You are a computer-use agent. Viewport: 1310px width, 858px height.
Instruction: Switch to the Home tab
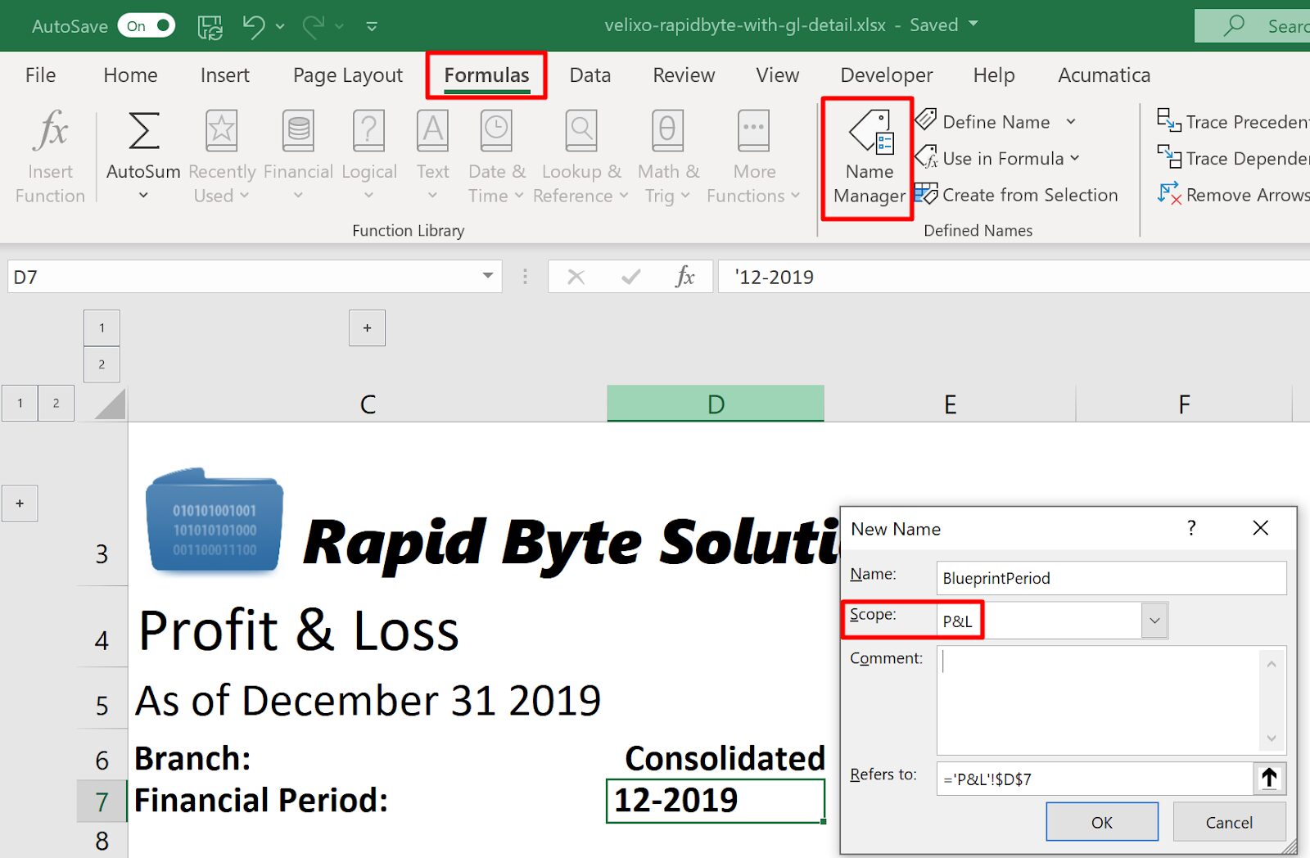[130, 75]
